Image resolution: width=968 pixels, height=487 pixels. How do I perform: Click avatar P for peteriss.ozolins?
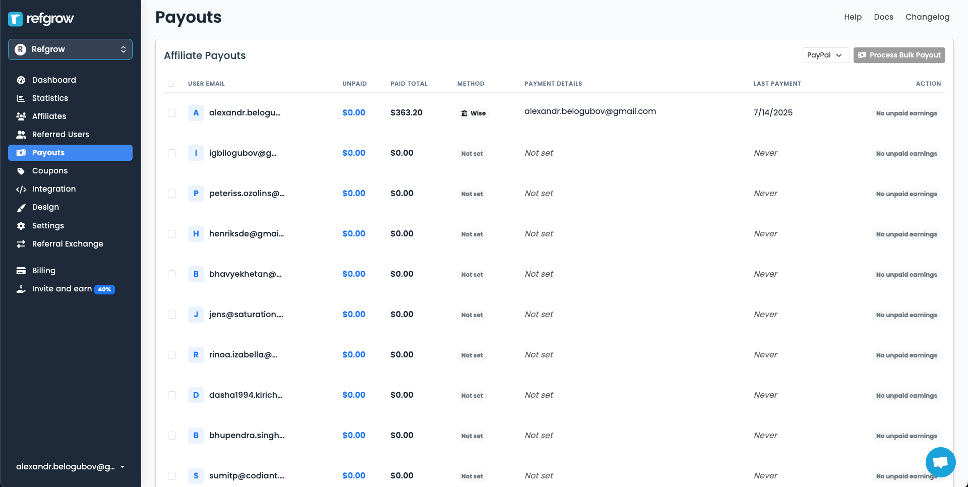tap(196, 194)
